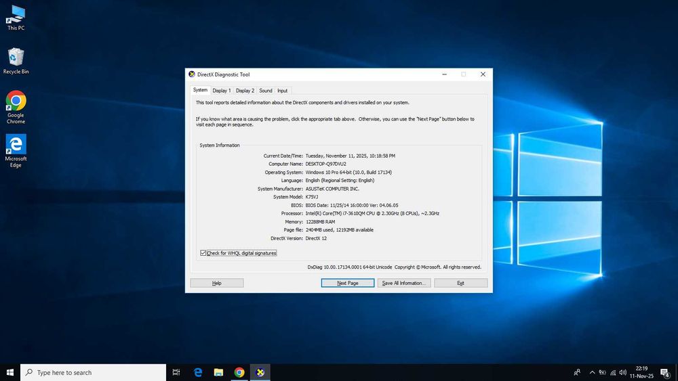Click the Exit button

coord(460,283)
